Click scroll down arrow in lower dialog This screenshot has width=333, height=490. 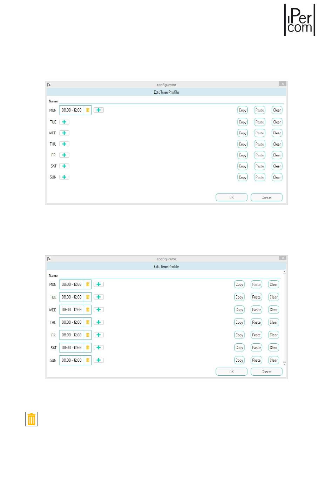[x=284, y=364]
